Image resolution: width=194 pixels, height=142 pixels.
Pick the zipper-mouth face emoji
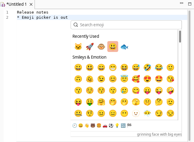click(x=78, y=113)
